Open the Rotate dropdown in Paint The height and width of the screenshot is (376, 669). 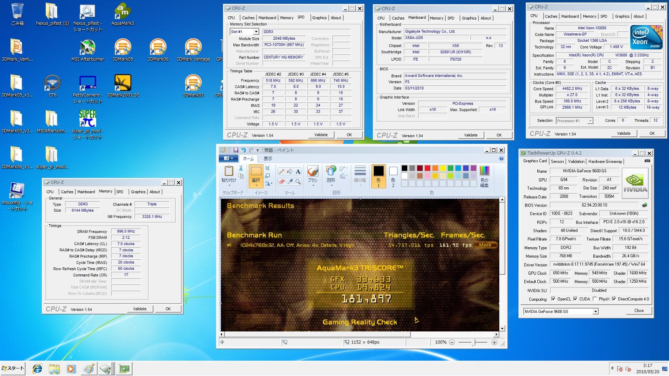(269, 183)
